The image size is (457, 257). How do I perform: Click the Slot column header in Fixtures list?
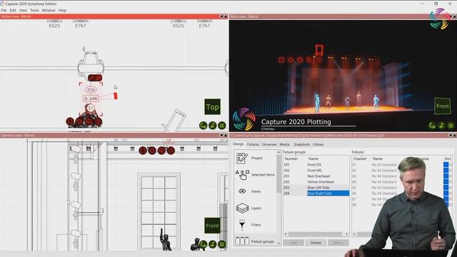[448, 158]
